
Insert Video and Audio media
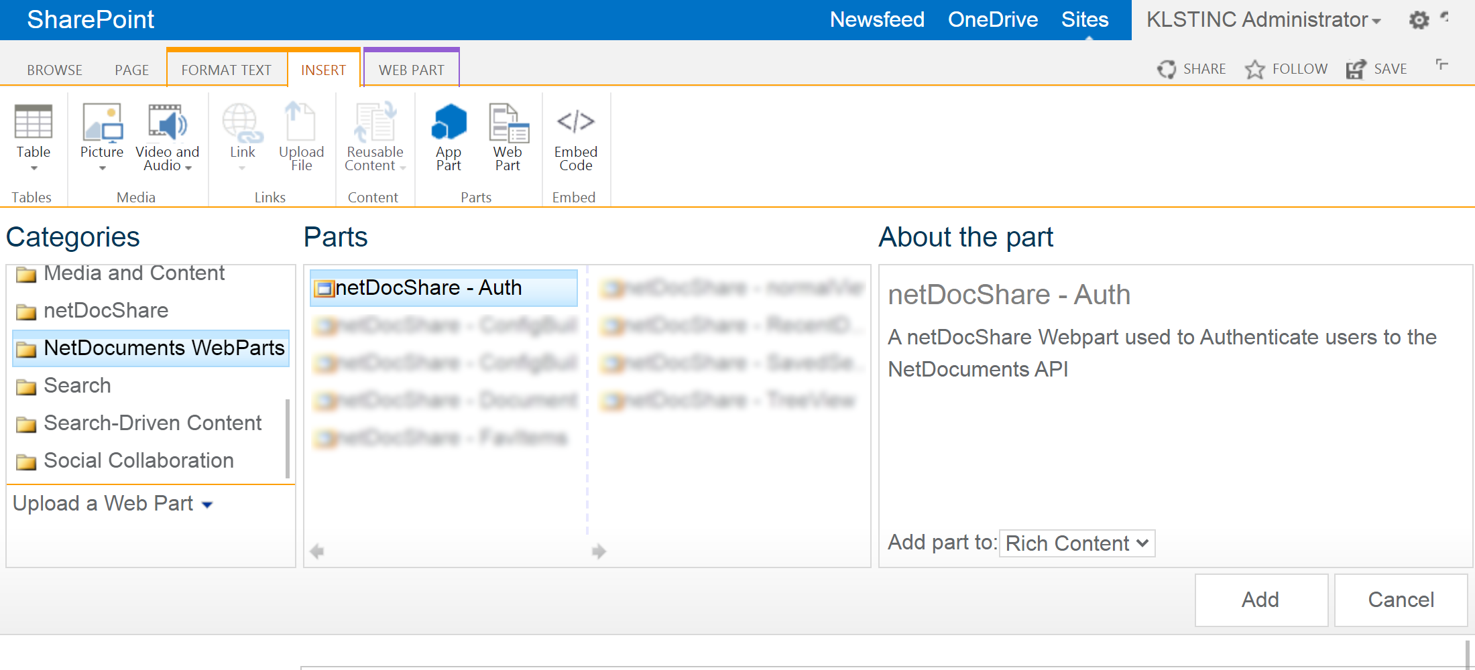pos(167,137)
